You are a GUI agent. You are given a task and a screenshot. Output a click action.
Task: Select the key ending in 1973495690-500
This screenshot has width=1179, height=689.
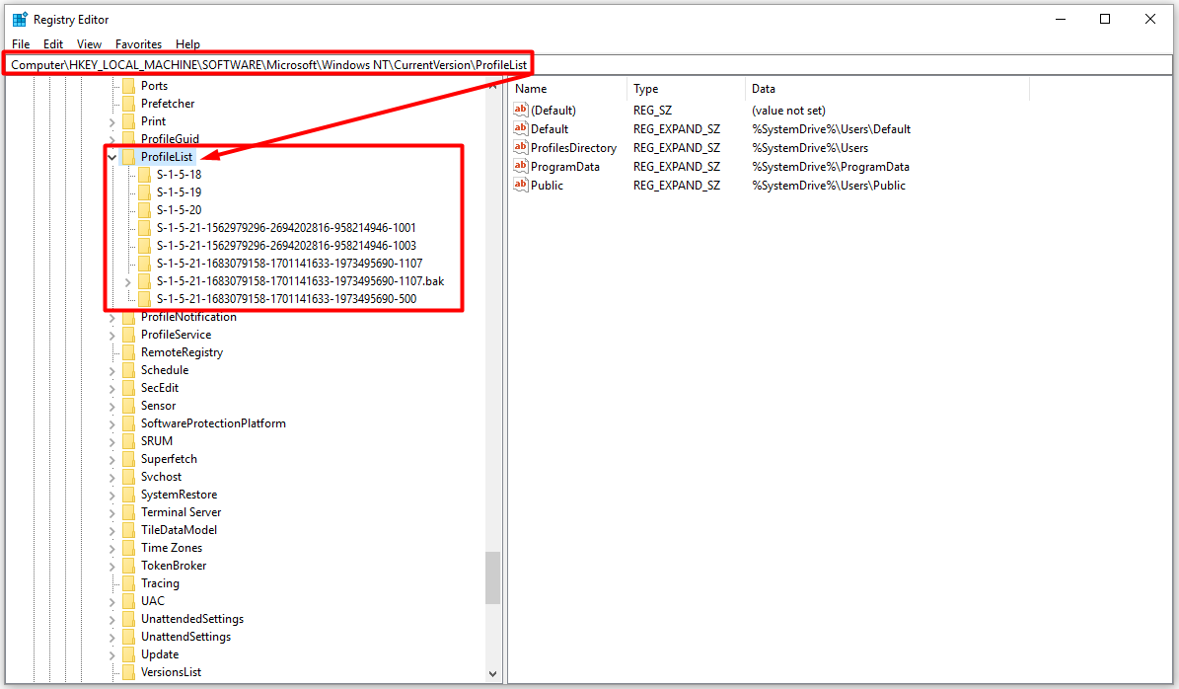click(x=286, y=299)
